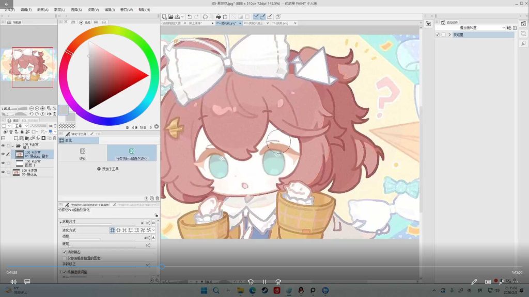
Task: Click navigator flip horizontal icon
Action: pyautogui.click(x=49, y=114)
